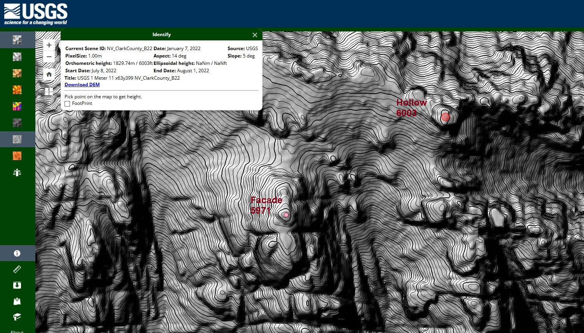Click the orthometric height '1829.74m / 6003ft'
The width and height of the screenshot is (584, 333).
tap(133, 63)
